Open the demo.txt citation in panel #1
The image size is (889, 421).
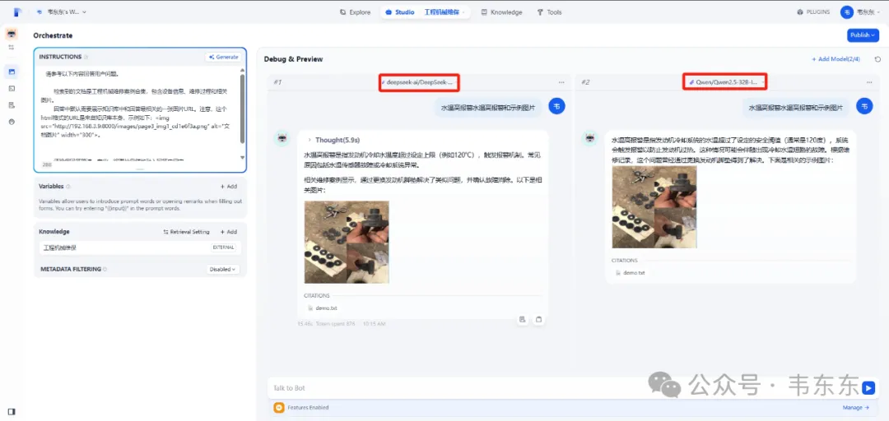(x=322, y=308)
